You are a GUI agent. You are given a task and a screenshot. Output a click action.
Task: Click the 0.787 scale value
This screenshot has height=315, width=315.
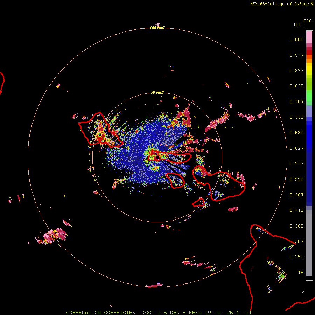coord(296,101)
